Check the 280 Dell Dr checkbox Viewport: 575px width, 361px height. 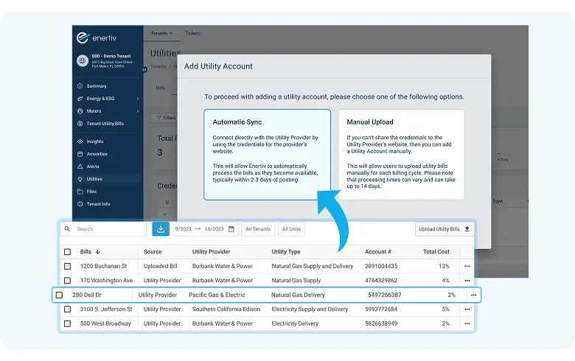60,295
